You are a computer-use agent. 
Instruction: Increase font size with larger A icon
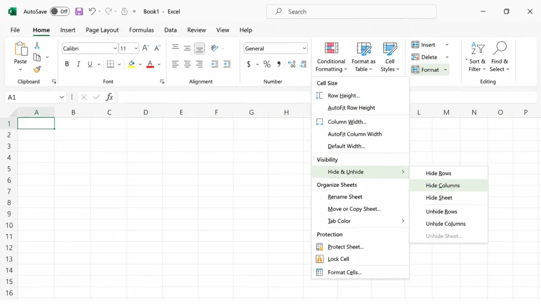click(x=145, y=48)
